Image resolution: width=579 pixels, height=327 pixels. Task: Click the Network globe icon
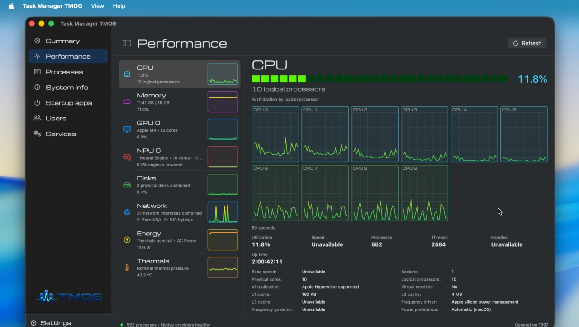click(127, 212)
